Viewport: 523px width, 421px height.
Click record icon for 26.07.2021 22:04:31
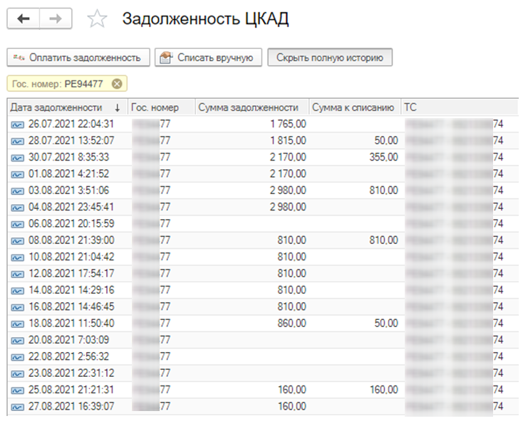(17, 124)
